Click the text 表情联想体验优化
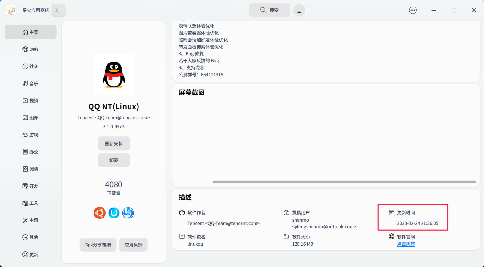The height and width of the screenshot is (267, 484). (196, 26)
